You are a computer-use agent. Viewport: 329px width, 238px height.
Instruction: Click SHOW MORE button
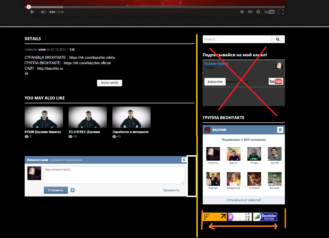pyautogui.click(x=110, y=83)
